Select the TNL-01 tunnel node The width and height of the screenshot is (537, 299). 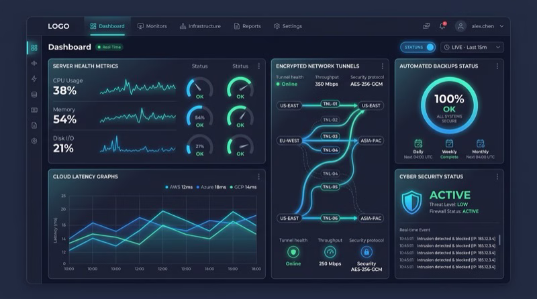pos(330,104)
